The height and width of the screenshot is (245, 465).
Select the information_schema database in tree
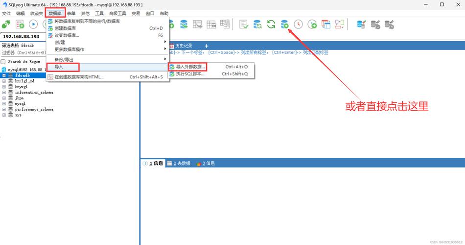click(x=34, y=92)
